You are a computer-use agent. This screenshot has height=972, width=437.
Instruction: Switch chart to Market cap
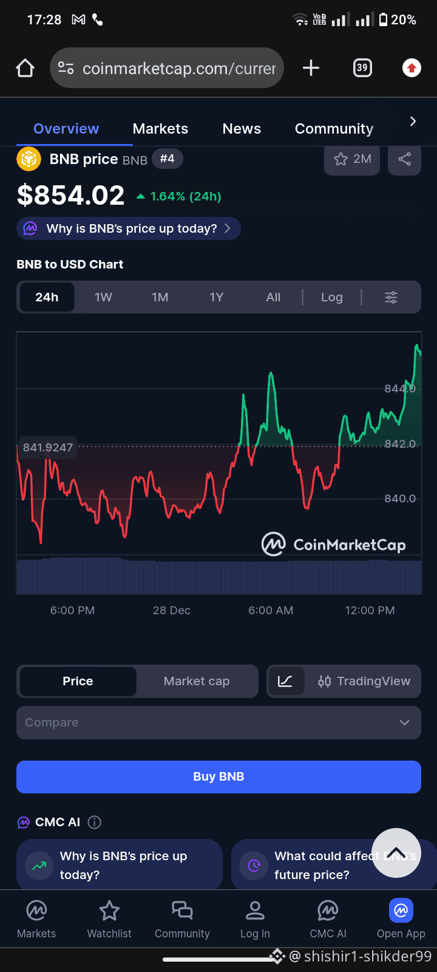[197, 681]
